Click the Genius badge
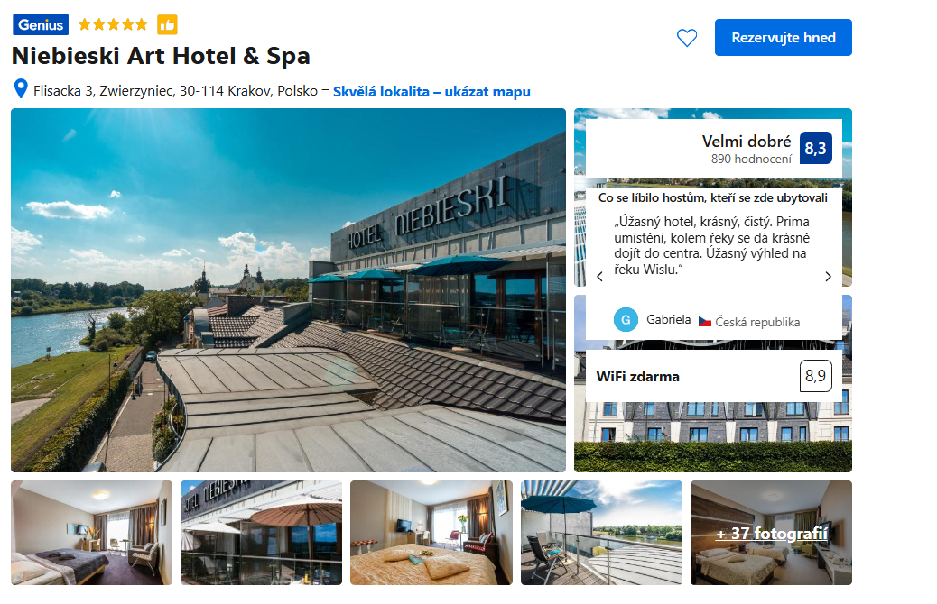Viewport: 937px width, 604px height. [41, 24]
